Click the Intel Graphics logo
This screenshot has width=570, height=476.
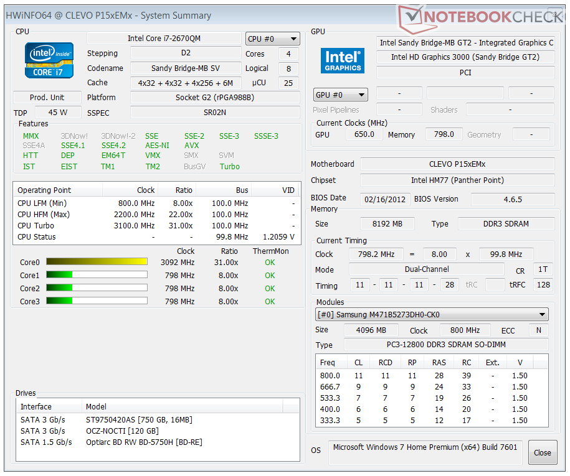[343, 60]
